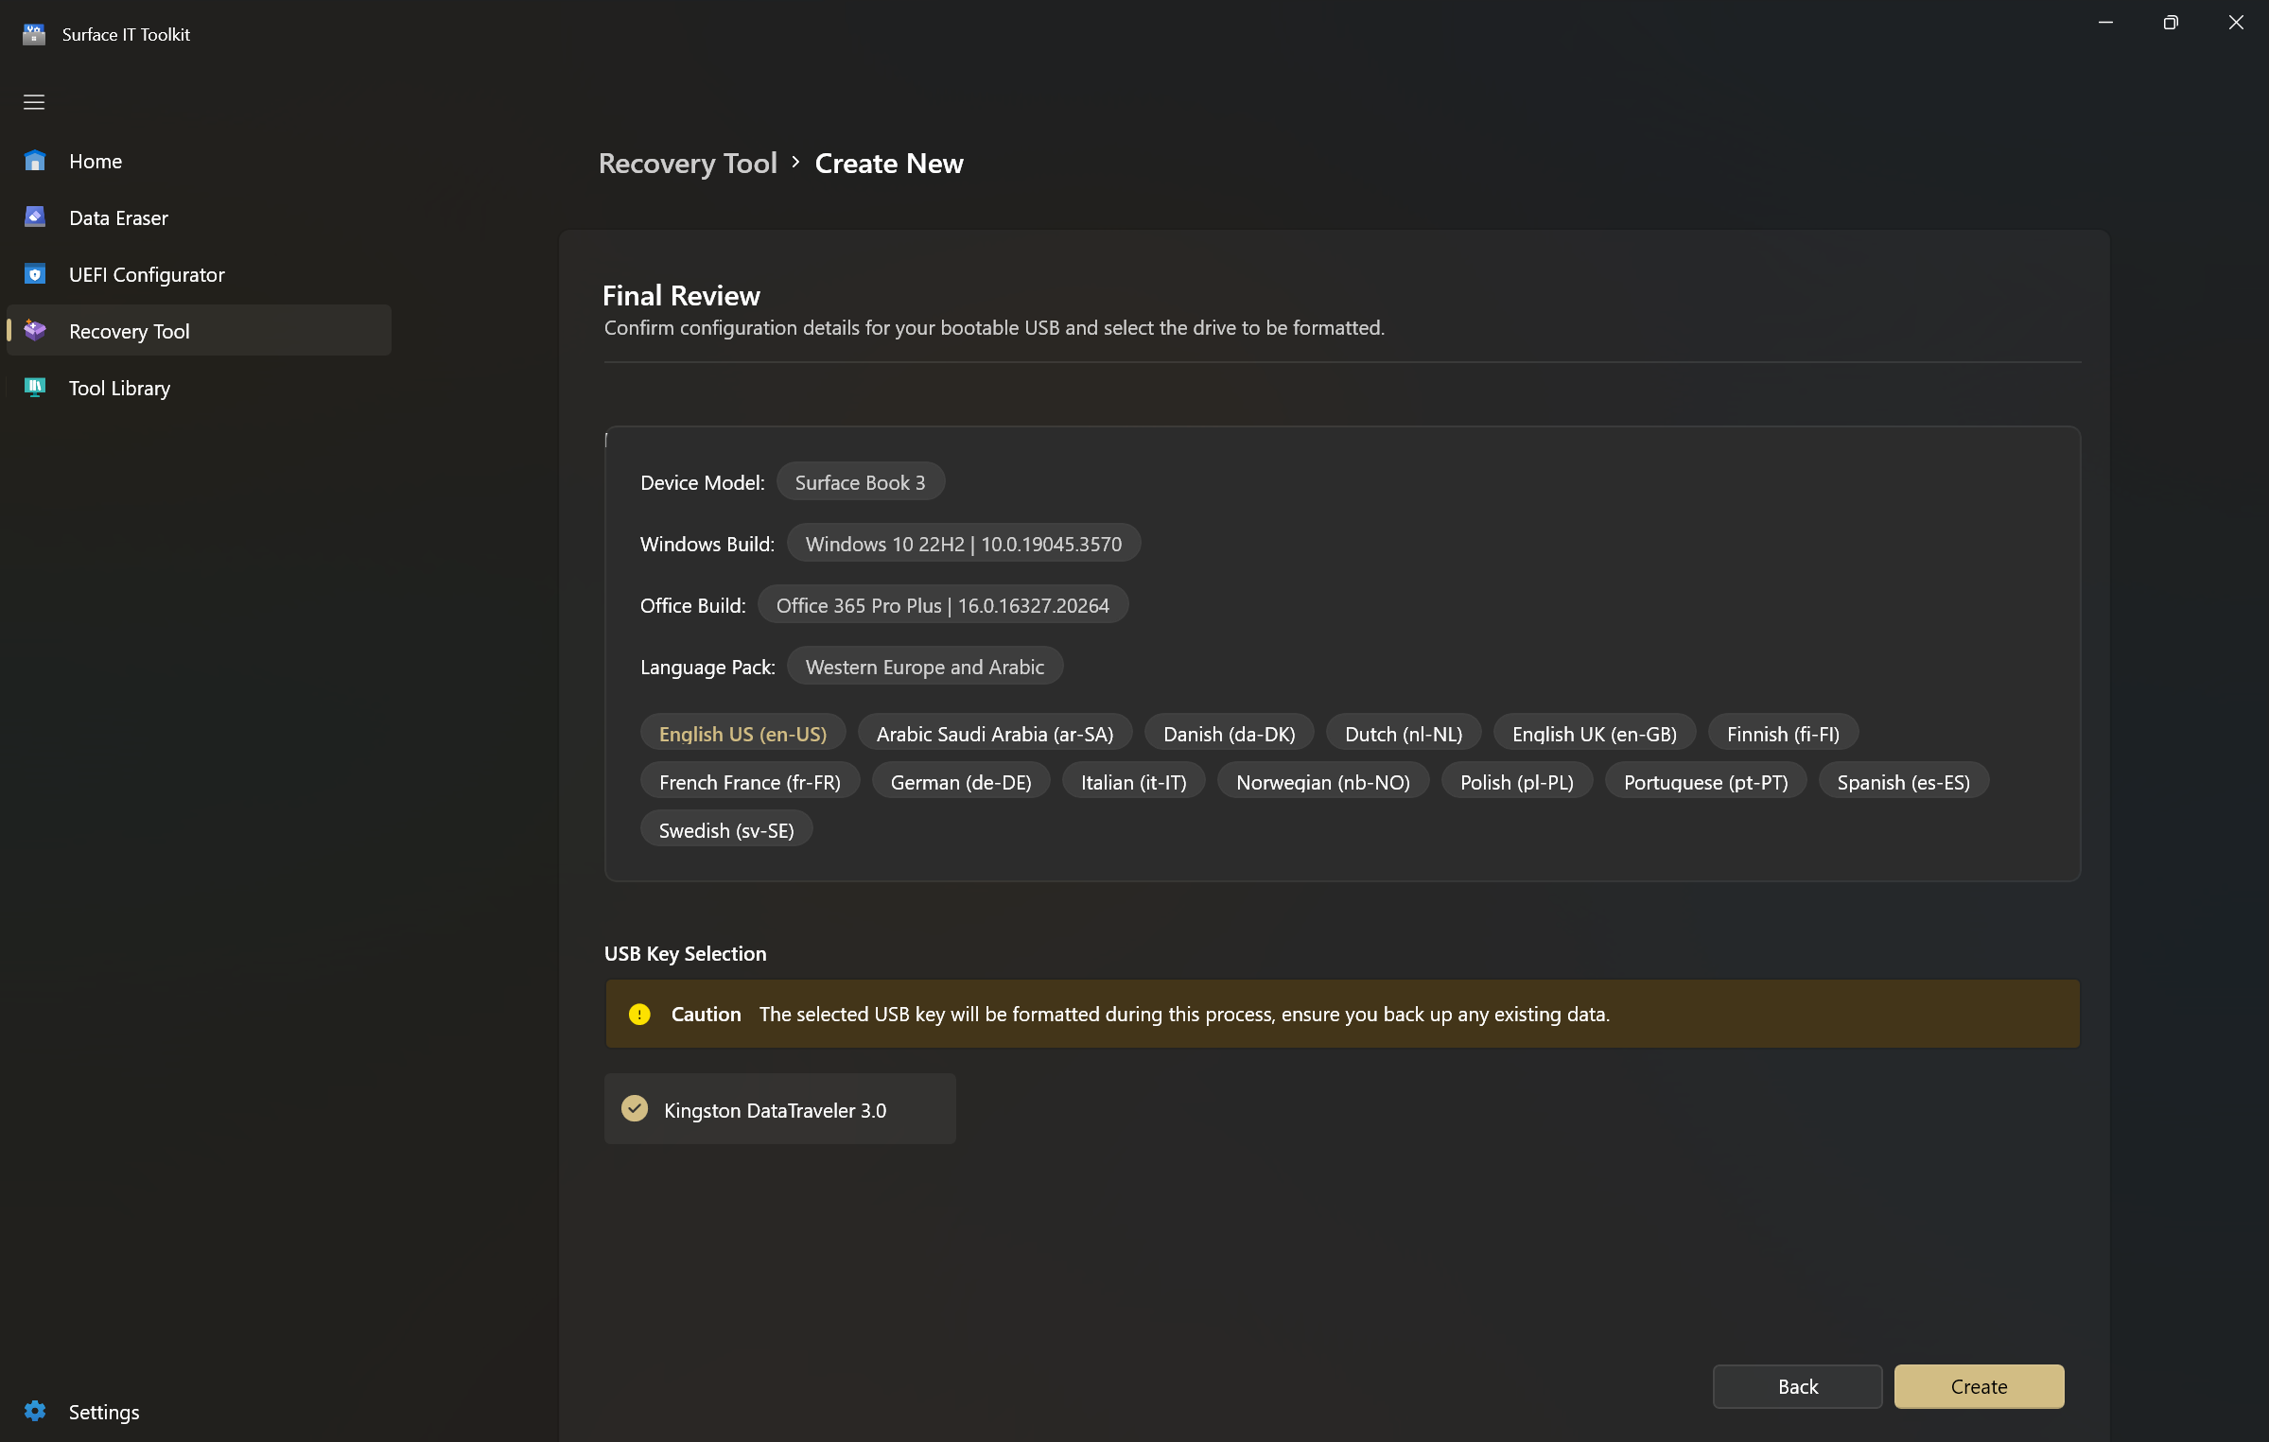This screenshot has height=1442, width=2269.
Task: Open the UEFI Configurator menu item
Action: [147, 274]
